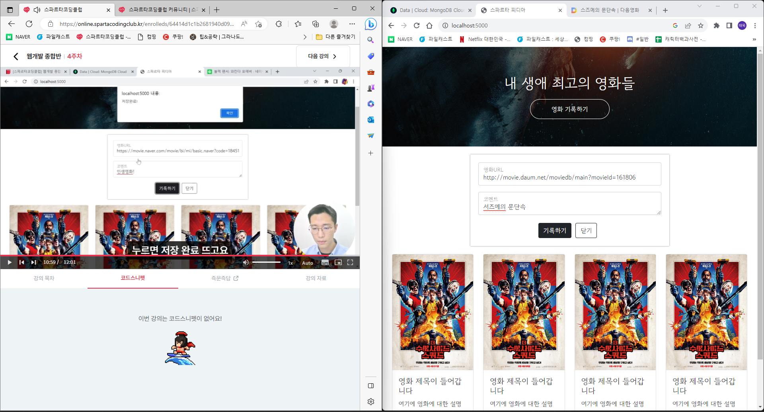The image size is (764, 412).
Task: Expand more Edge bookmarks chevron
Action: [305, 37]
